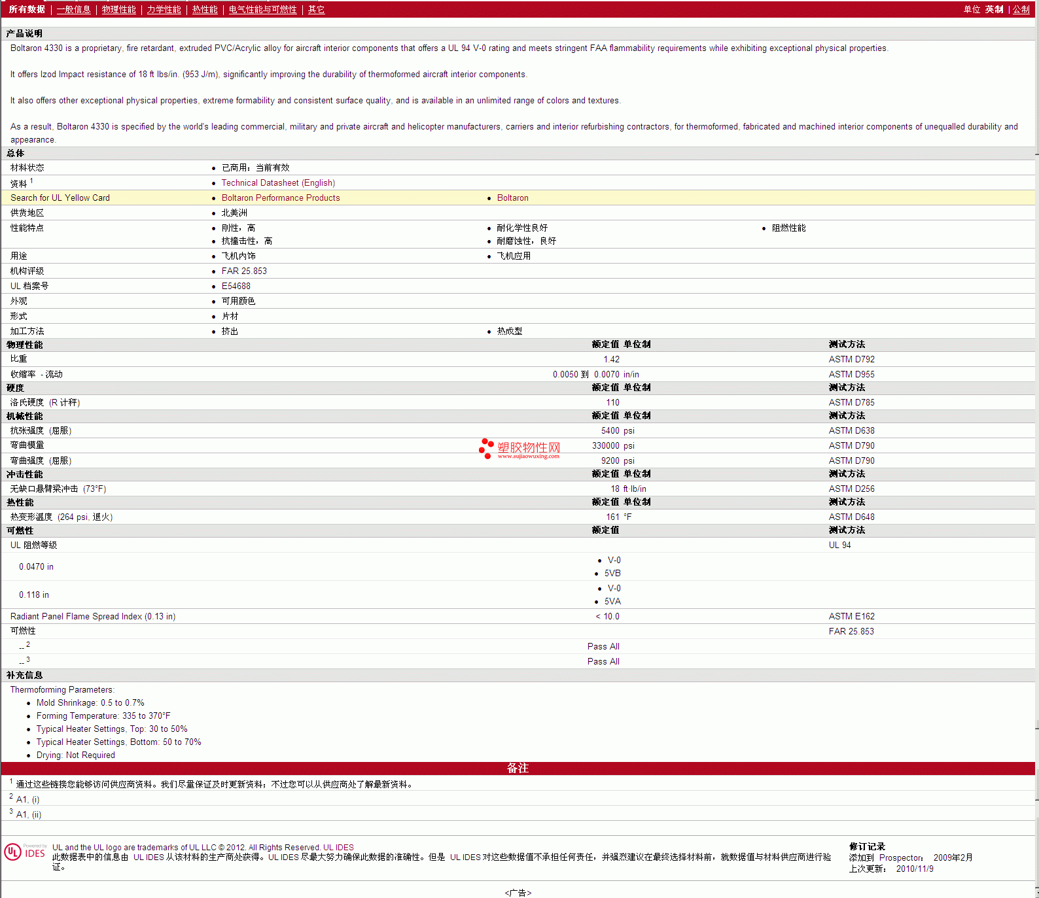The image size is (1039, 898).
Task: Click the UL 94 test method
Action: (839, 545)
